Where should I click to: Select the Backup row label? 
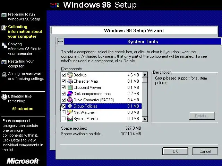[x=80, y=75]
